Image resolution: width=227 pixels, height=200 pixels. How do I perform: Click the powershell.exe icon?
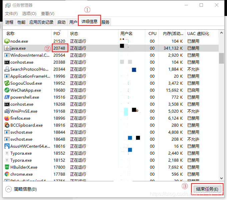(x=7, y=97)
